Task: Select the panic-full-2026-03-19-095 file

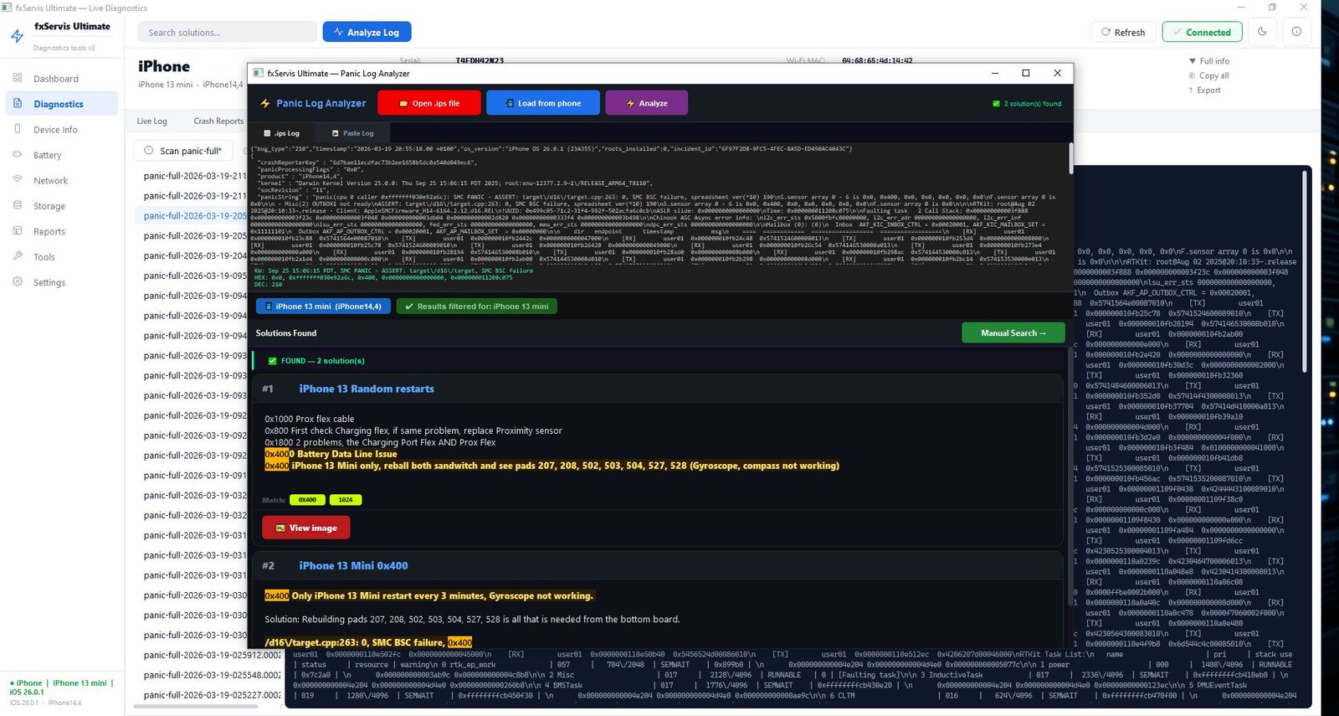Action: 195,276
